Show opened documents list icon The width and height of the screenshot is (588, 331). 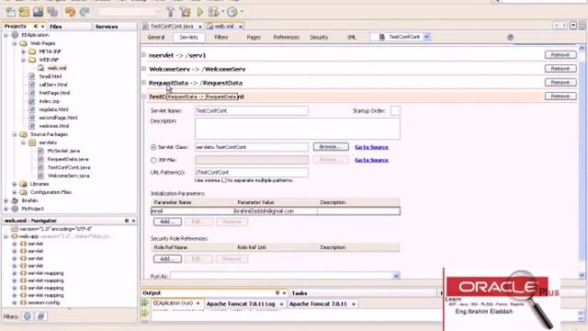pos(573,26)
